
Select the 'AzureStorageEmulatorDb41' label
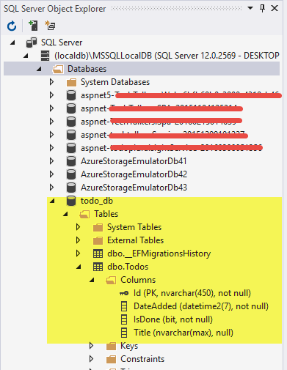pos(134,161)
